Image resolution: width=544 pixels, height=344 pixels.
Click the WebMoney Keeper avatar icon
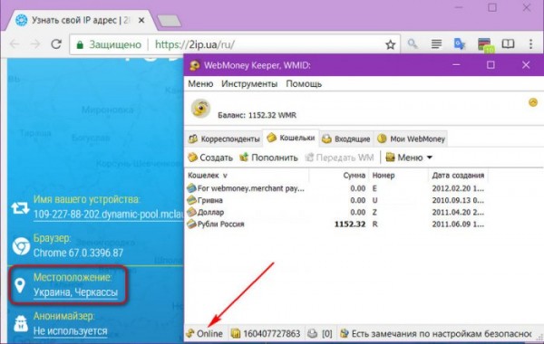click(x=200, y=109)
